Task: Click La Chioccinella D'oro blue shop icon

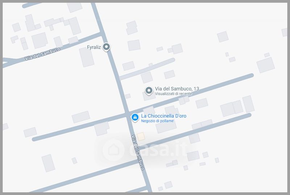Action: (135, 117)
